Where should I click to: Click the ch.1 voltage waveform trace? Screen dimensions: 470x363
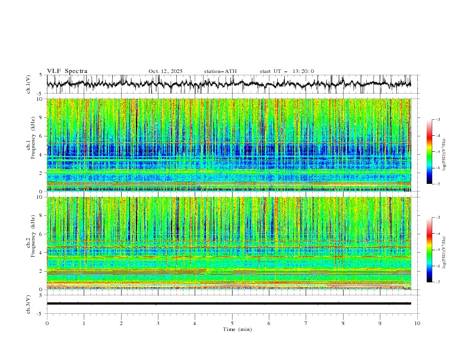pos(228,84)
